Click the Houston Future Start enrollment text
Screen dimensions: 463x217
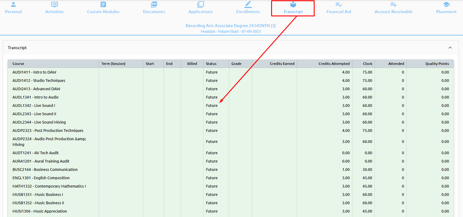coord(231,31)
